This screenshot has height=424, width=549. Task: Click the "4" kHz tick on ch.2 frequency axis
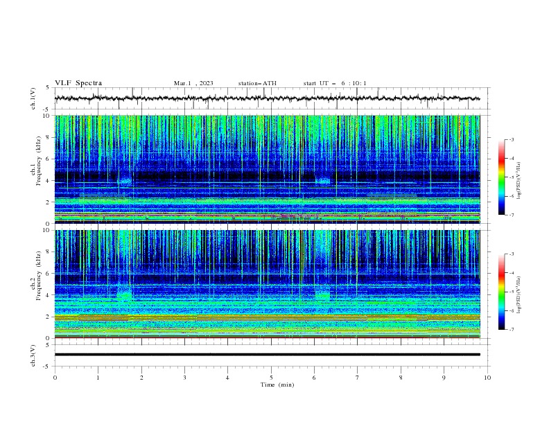[49, 295]
